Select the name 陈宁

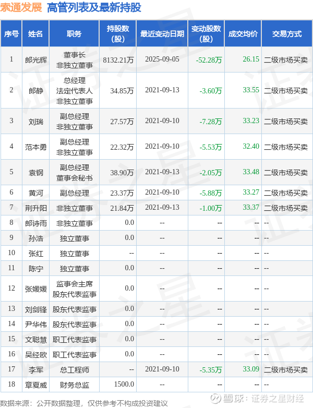tap(36, 268)
